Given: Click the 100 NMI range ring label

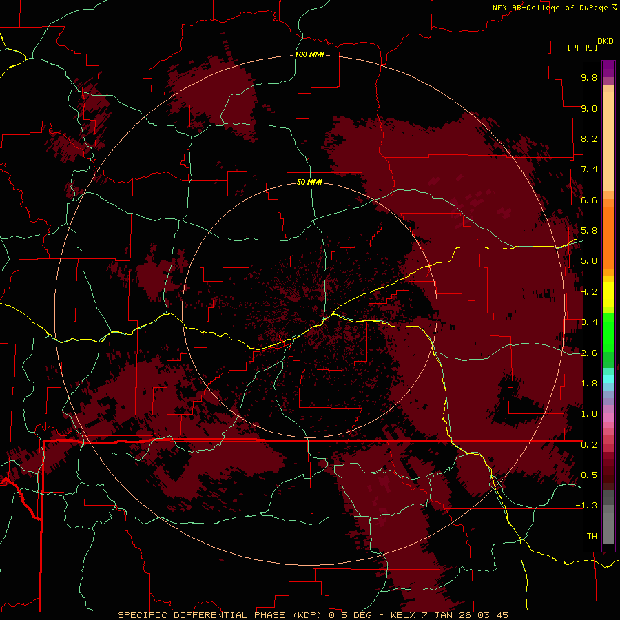Looking at the screenshot, I should pos(309,54).
